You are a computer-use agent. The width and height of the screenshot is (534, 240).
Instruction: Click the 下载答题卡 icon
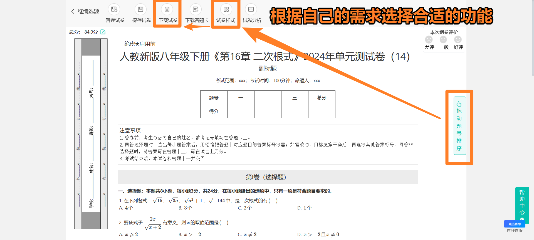(x=196, y=9)
